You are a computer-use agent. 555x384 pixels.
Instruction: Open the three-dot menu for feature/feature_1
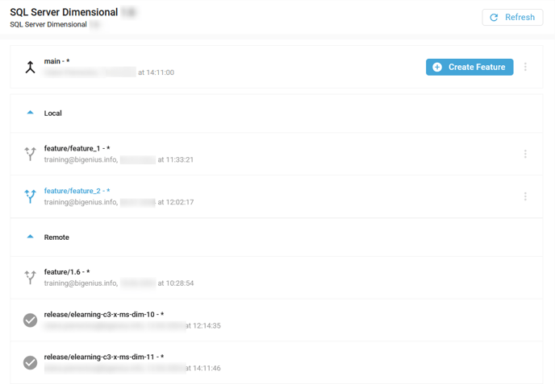point(525,154)
